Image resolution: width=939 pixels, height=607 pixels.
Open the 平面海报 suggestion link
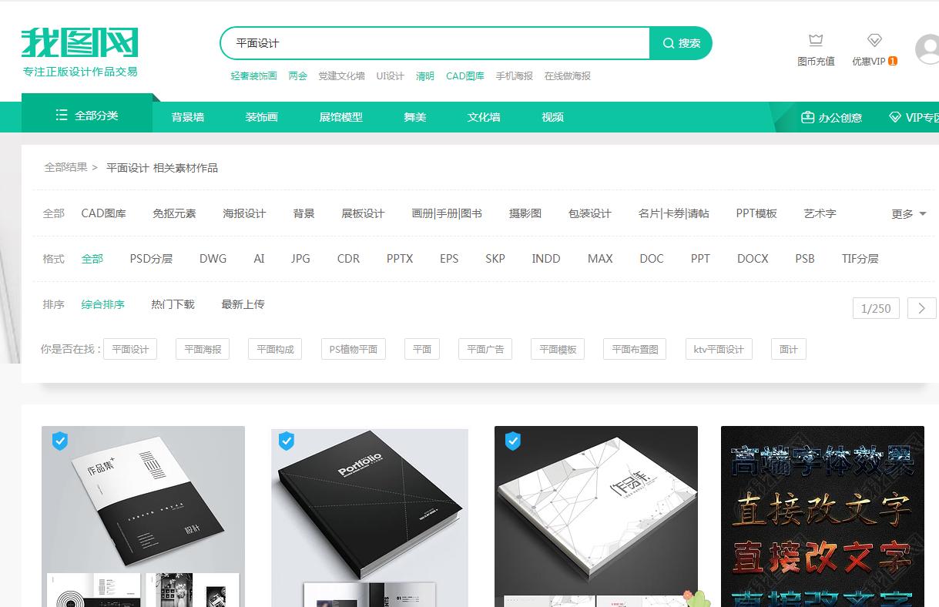tap(202, 348)
